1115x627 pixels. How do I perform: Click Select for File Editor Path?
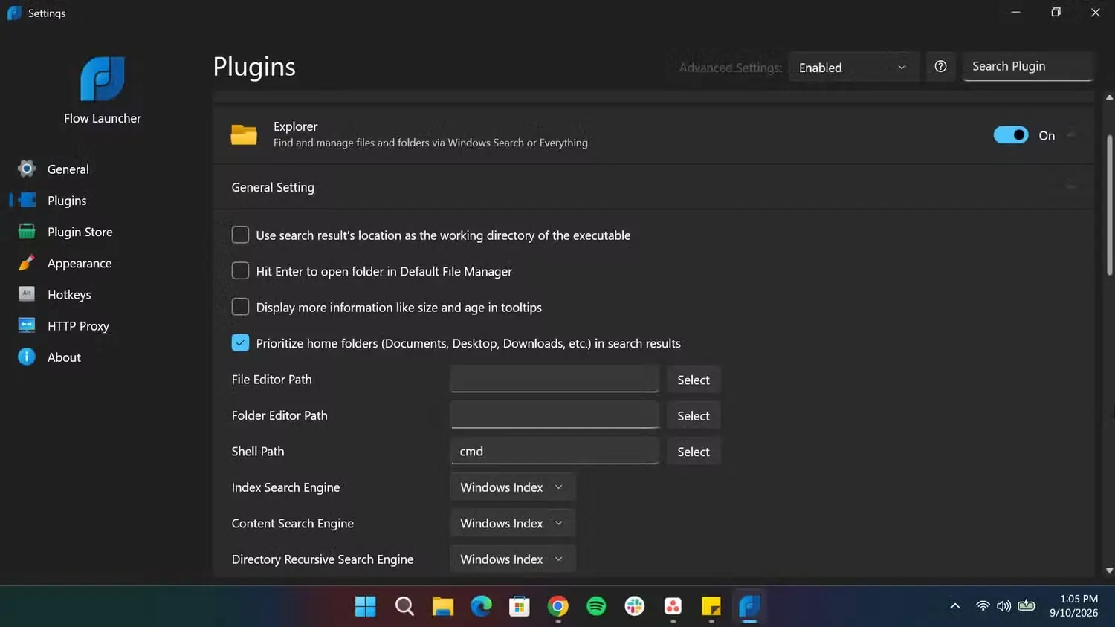694,380
